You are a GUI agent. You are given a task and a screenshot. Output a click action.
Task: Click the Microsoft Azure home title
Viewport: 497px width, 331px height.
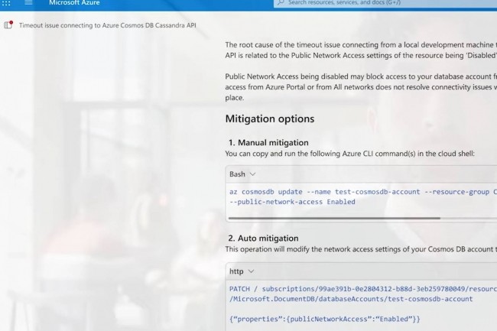[74, 2]
